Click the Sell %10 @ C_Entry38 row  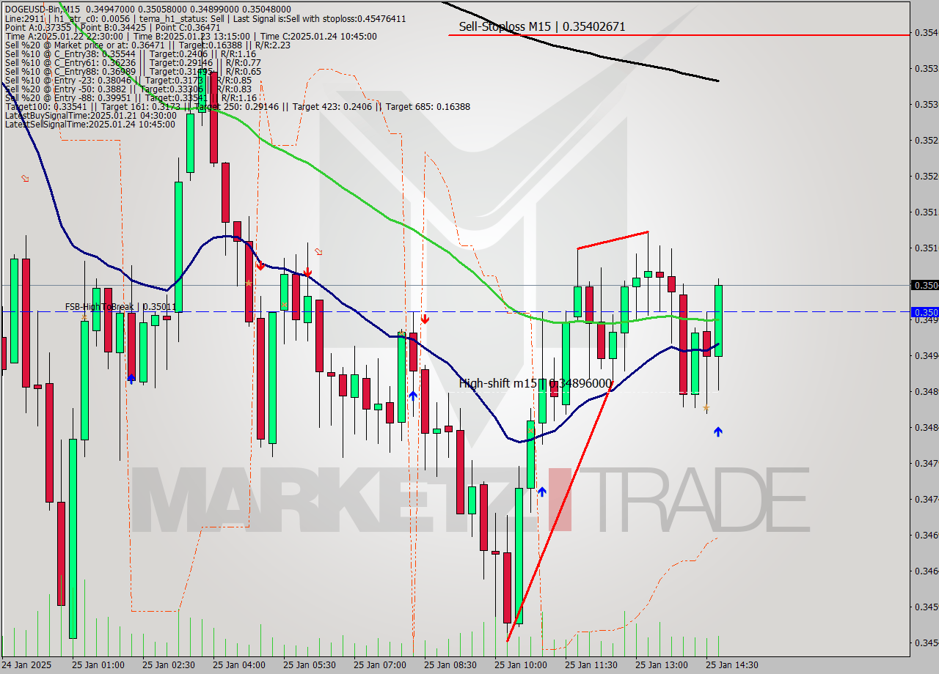[130, 53]
